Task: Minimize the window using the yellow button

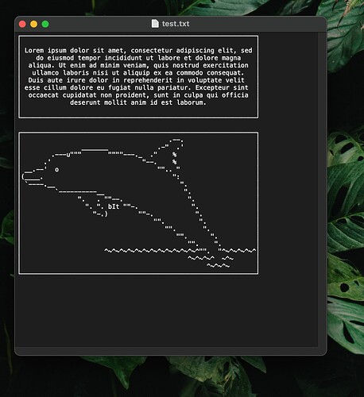Action: (x=34, y=24)
